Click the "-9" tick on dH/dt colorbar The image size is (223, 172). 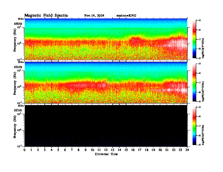coord(199,58)
